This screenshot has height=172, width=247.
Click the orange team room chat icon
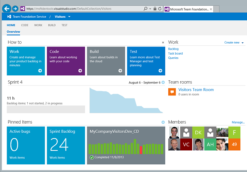pyautogui.click(x=172, y=92)
